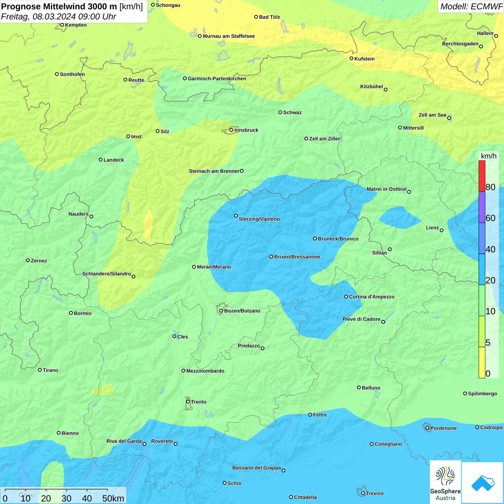Click the 'Mittersill' label
This screenshot has height=504, width=504.
coord(413,128)
